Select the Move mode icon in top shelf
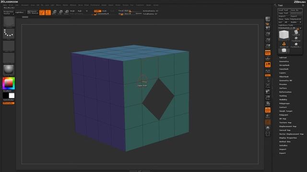This screenshot has height=172, width=307. pos(54,12)
